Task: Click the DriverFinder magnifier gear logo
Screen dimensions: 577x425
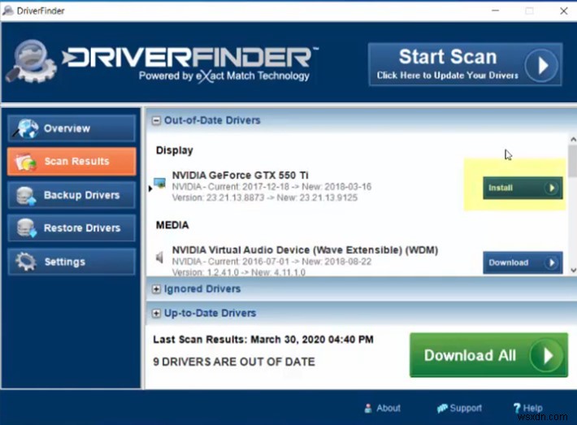Action: pyautogui.click(x=31, y=61)
